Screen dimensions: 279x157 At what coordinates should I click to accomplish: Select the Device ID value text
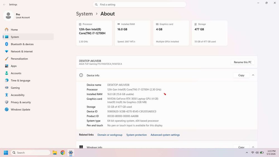(x=132, y=112)
